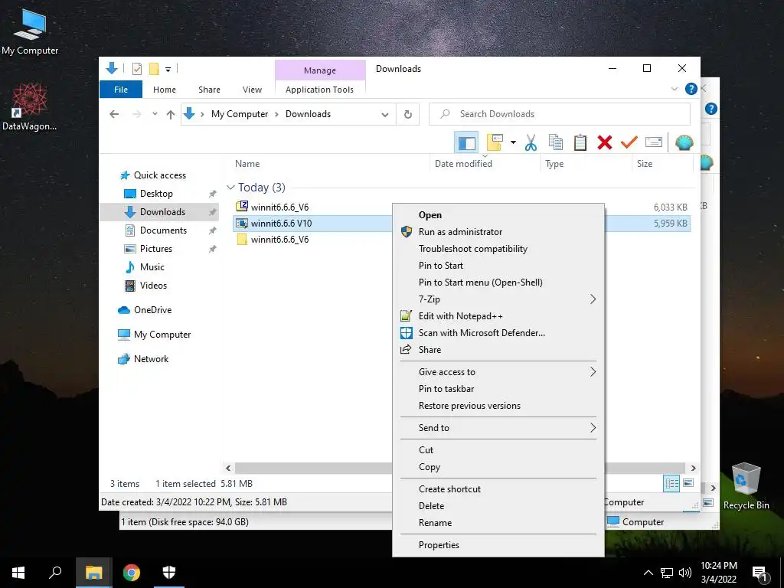Screen dimensions: 784x588
Task: Click the Refresh button in address bar
Action: pyautogui.click(x=408, y=114)
